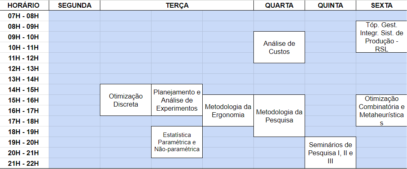
Task: Click the 21H - 22H time label
Action: 24,163
